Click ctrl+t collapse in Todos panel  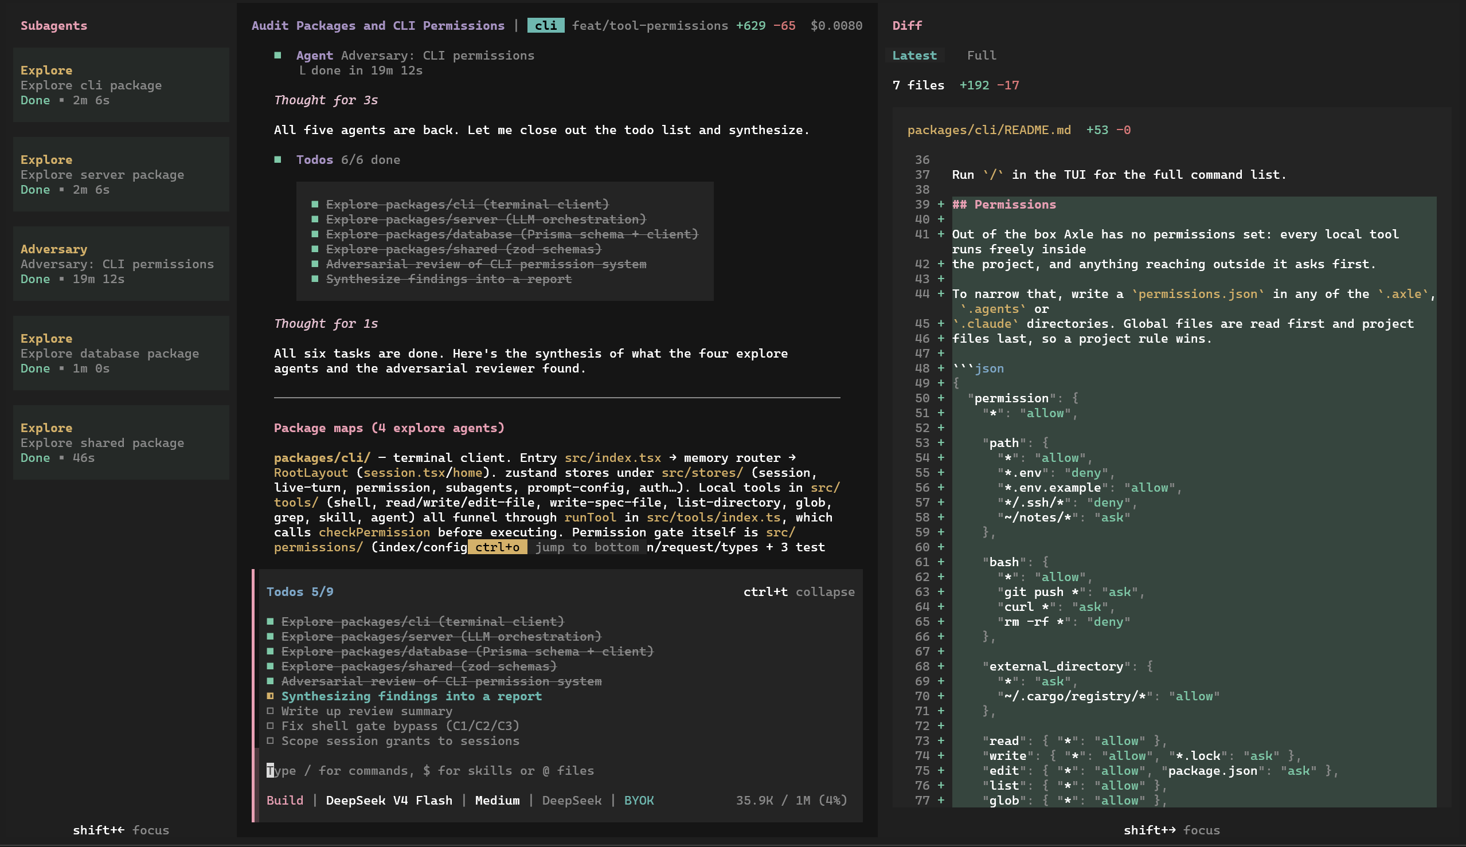coord(799,592)
